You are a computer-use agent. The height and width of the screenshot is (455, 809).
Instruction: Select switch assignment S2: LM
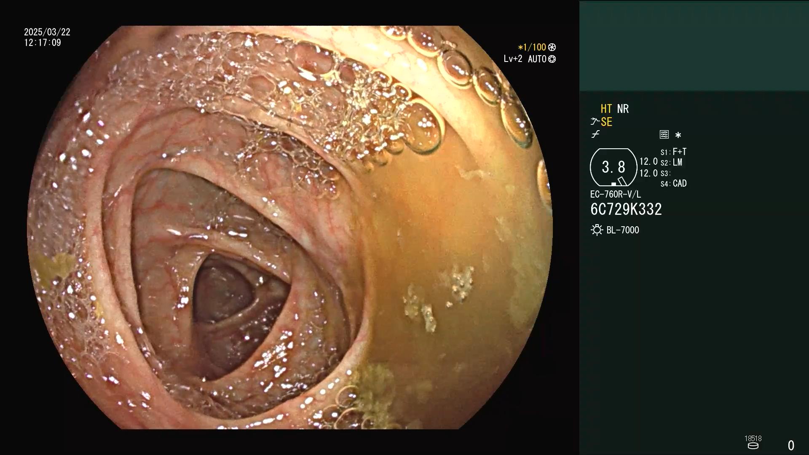coord(672,162)
